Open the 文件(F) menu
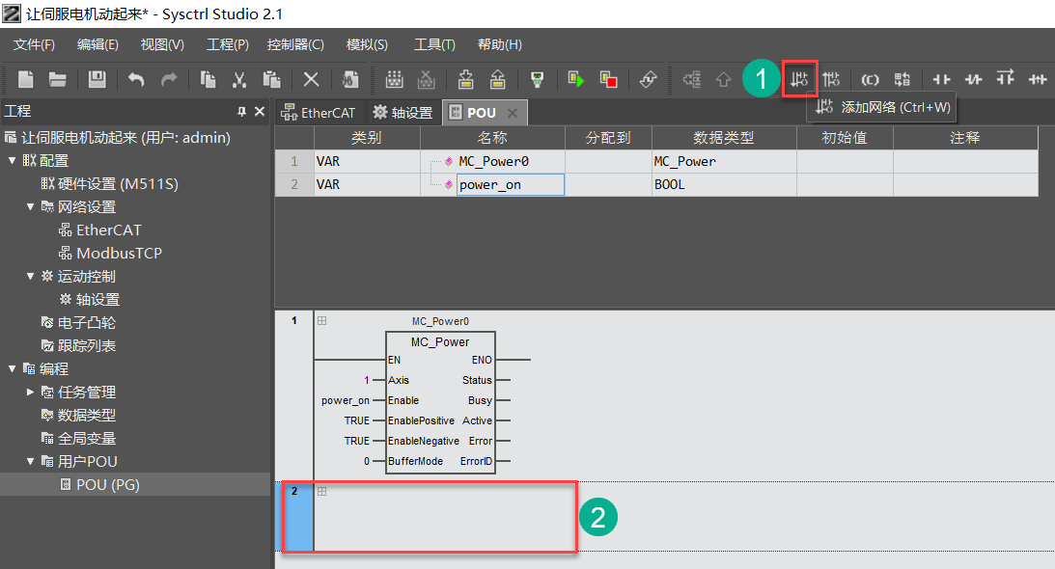 coord(35,44)
